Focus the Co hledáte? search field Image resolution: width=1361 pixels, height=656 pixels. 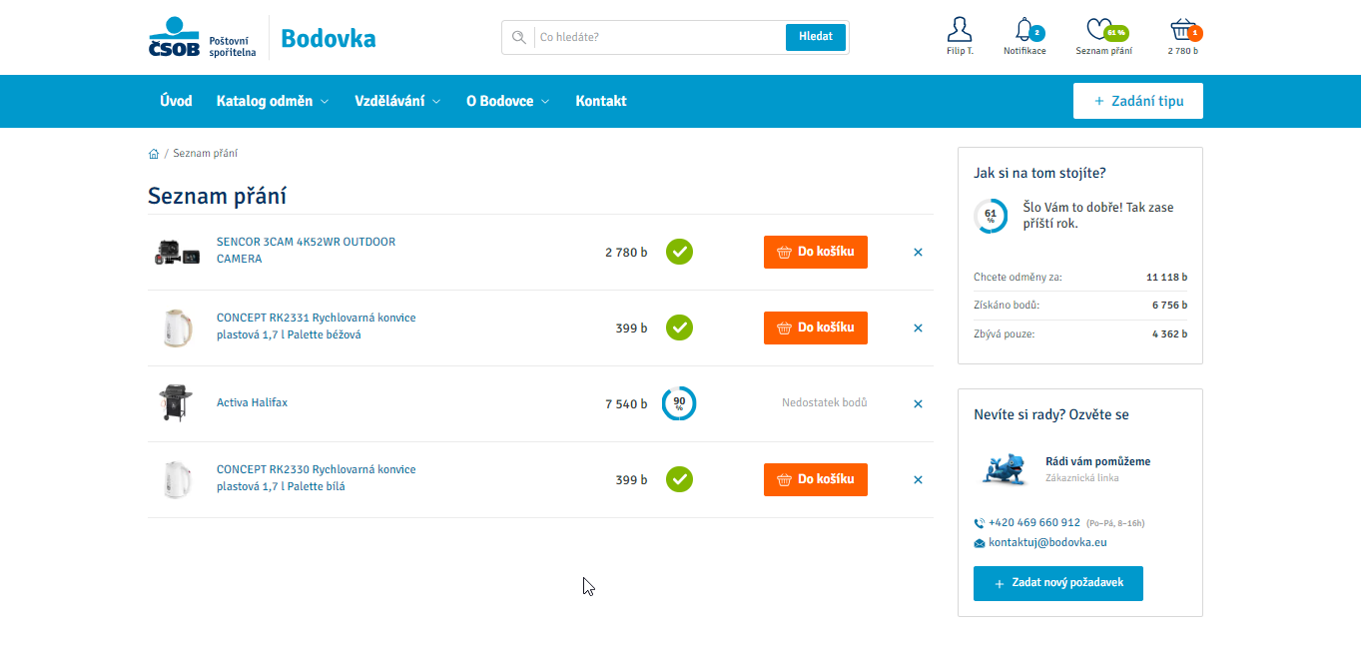[x=659, y=37]
